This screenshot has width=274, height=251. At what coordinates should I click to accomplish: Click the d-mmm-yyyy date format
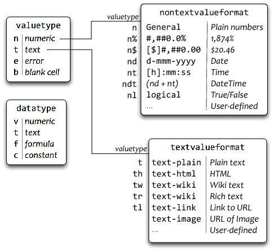tap(171, 61)
